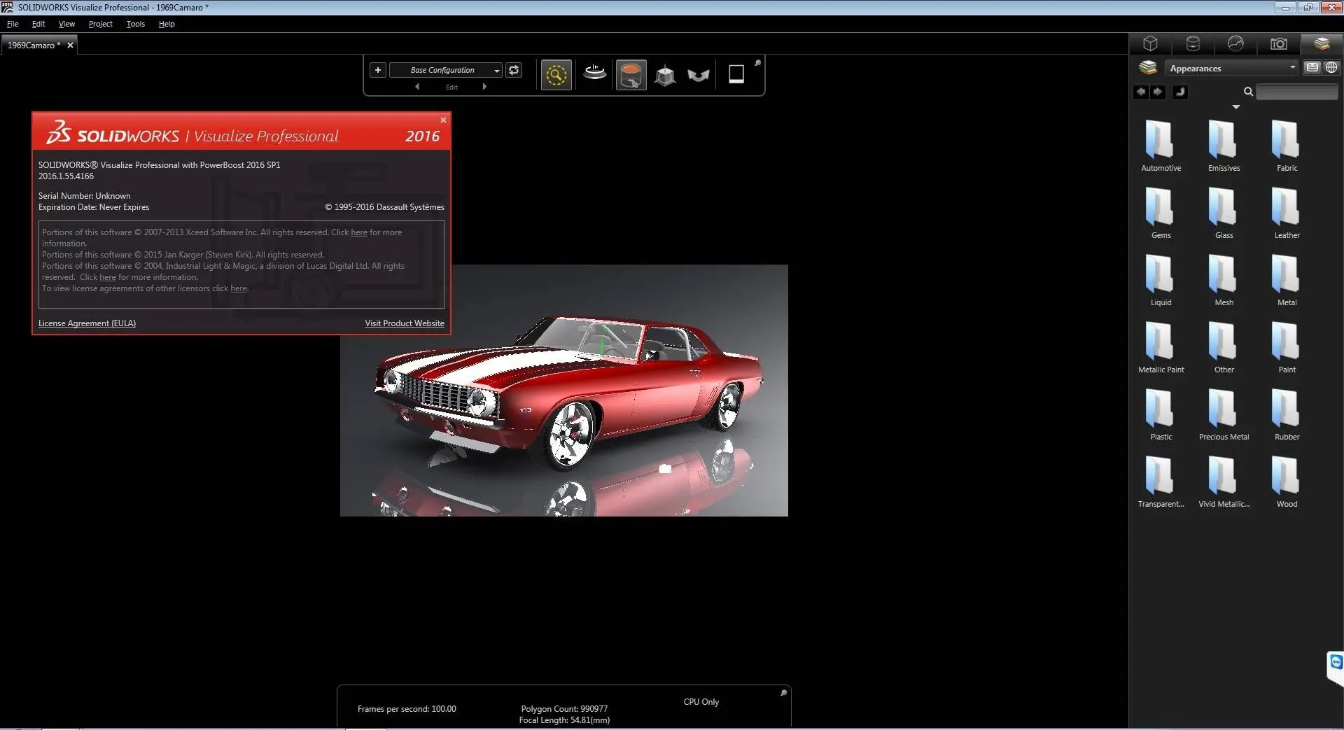Click the 'Polygon Count: 990977' status text

(x=564, y=709)
